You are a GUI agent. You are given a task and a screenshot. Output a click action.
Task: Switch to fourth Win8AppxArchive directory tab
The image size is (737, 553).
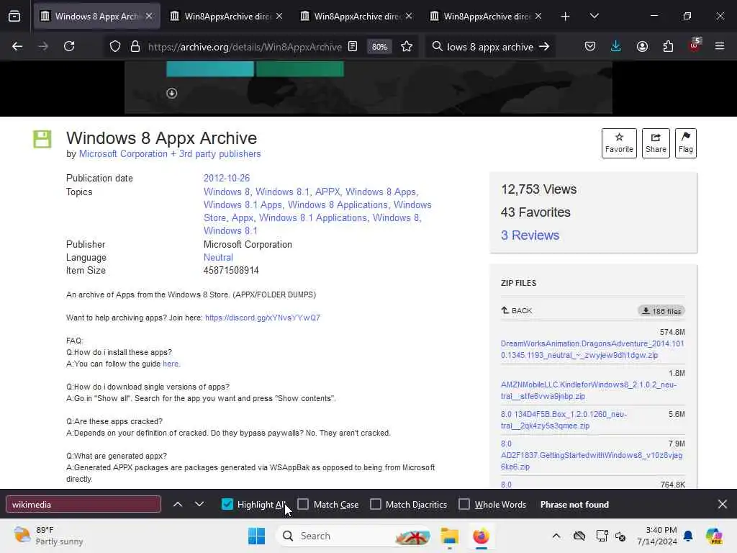coord(486,17)
